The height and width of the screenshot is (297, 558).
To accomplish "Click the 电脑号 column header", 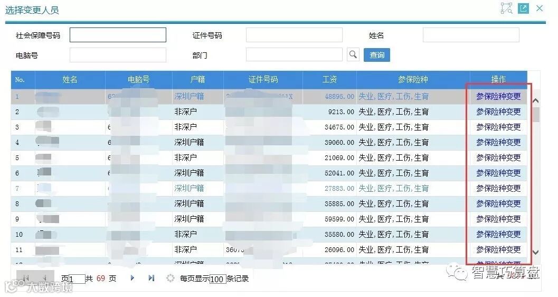I will (x=138, y=79).
